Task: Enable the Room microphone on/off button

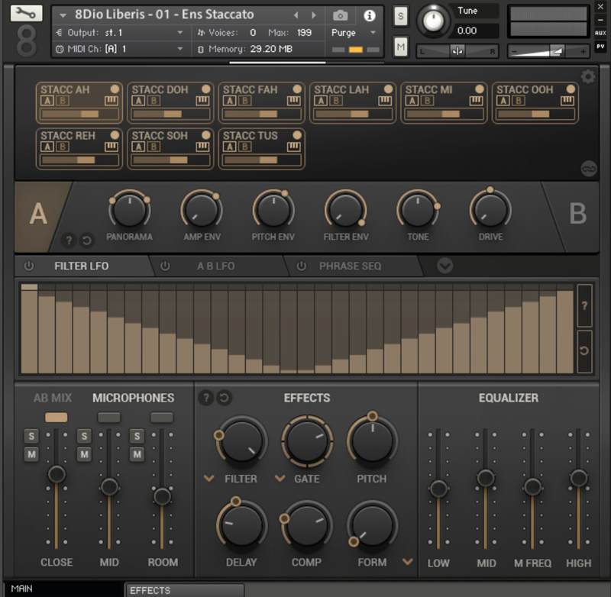Action: [162, 418]
